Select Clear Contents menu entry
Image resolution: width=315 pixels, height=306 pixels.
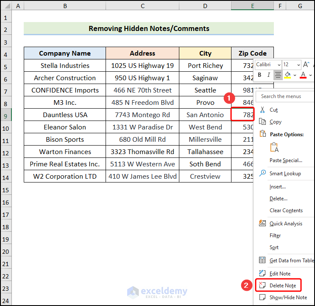(286, 211)
